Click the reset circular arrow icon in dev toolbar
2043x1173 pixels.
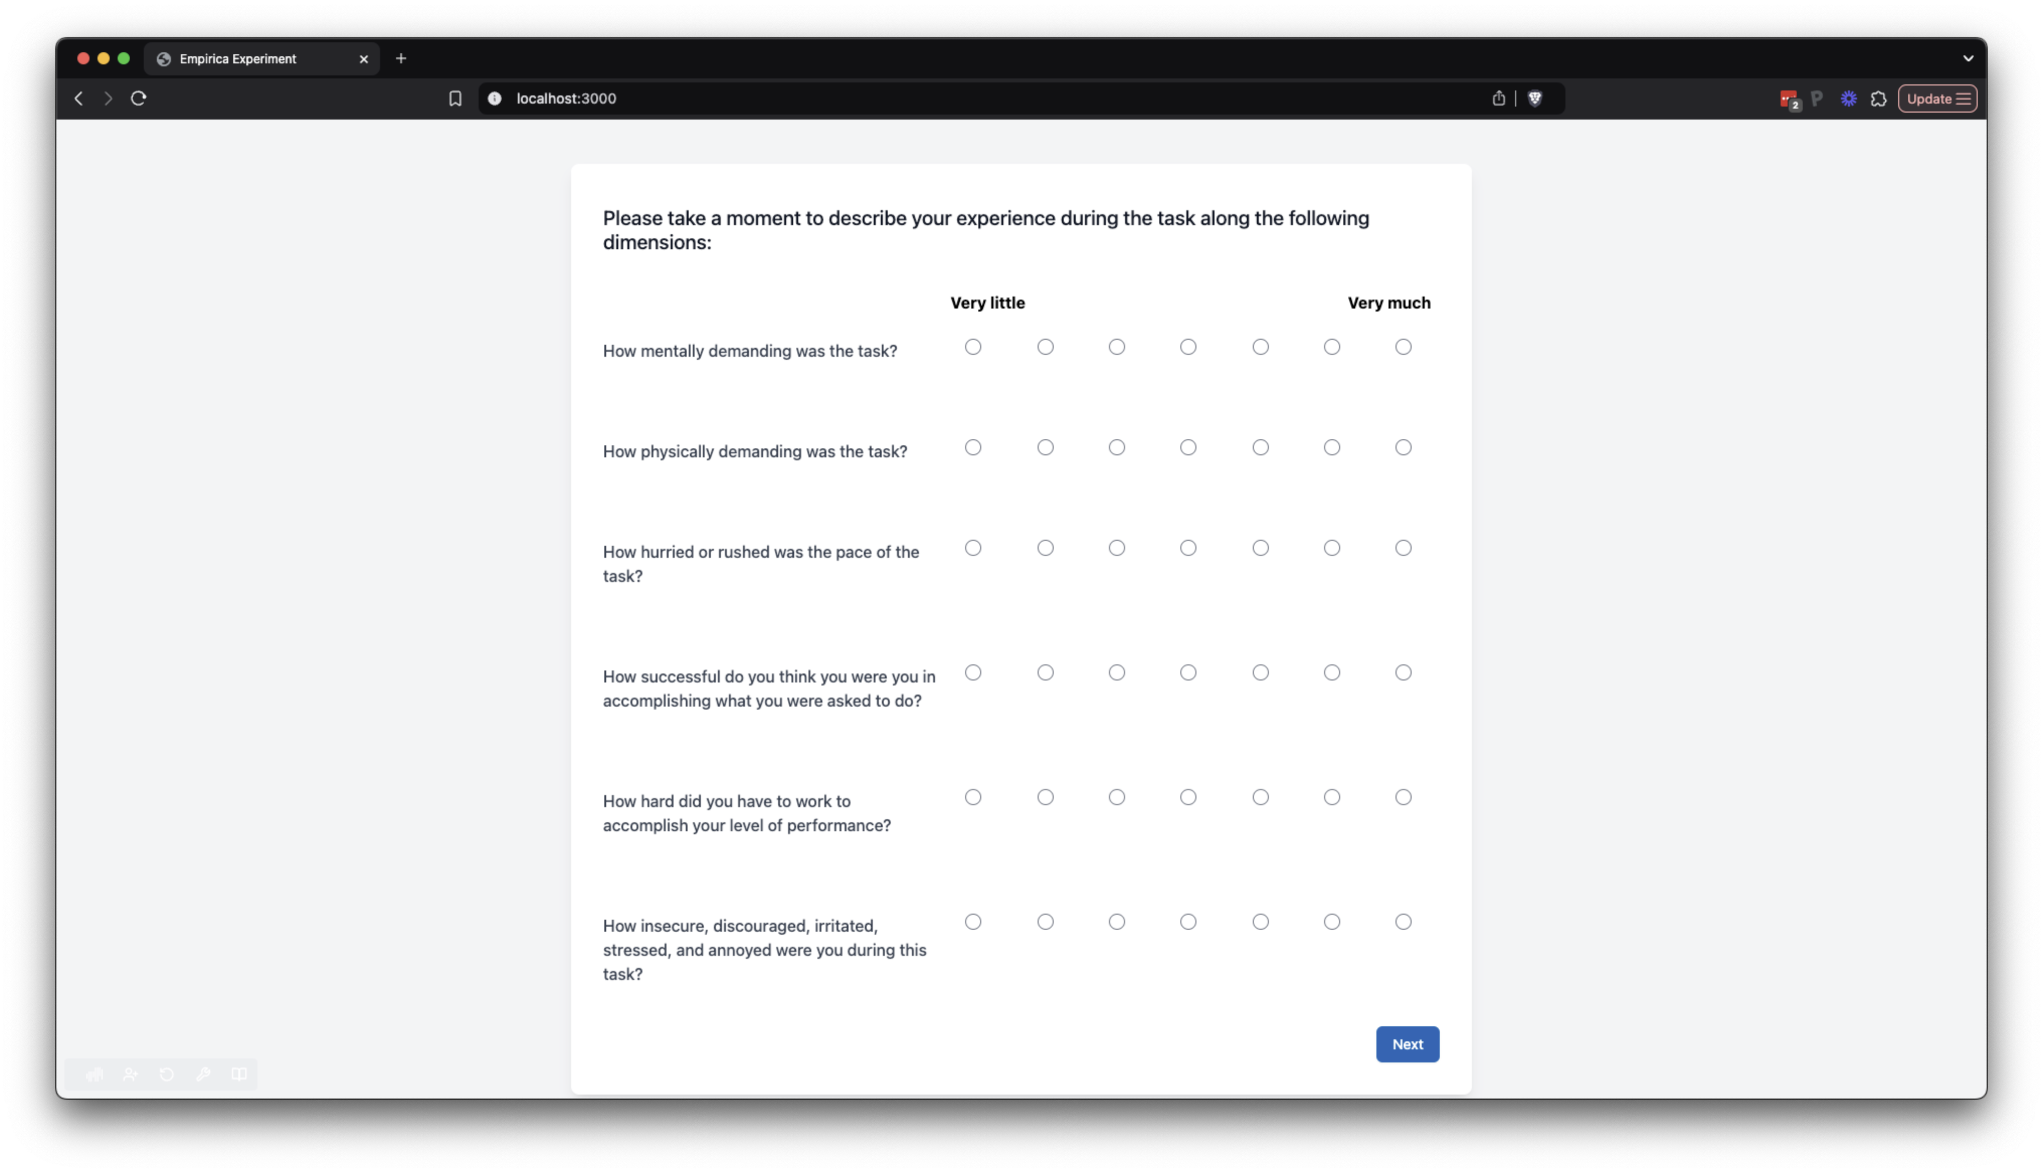(x=167, y=1074)
